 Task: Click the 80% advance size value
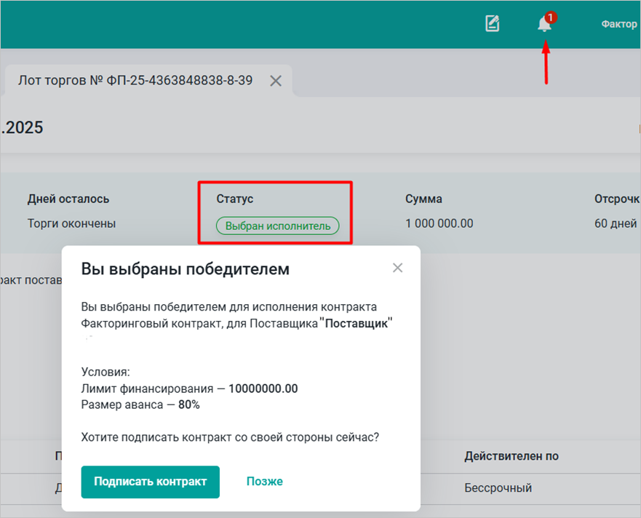(189, 405)
